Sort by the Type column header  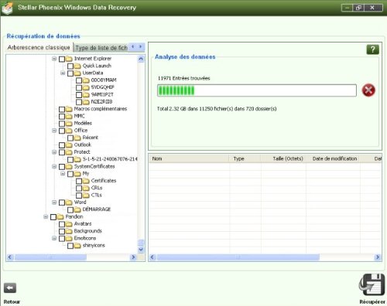pyautogui.click(x=245, y=158)
